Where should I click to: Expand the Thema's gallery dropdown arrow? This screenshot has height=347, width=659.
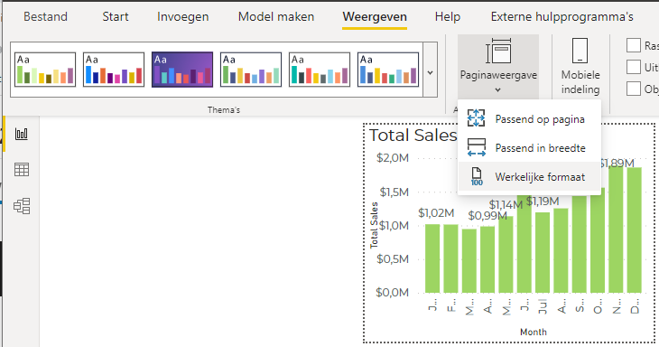pos(430,72)
